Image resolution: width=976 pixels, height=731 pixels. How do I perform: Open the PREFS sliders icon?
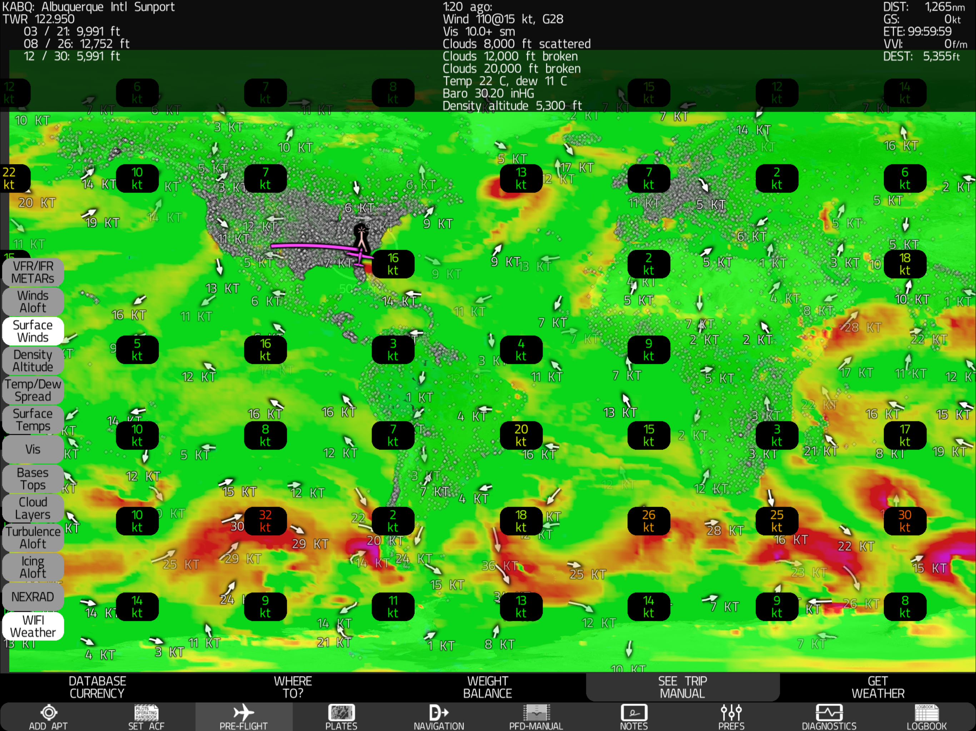pos(731,712)
